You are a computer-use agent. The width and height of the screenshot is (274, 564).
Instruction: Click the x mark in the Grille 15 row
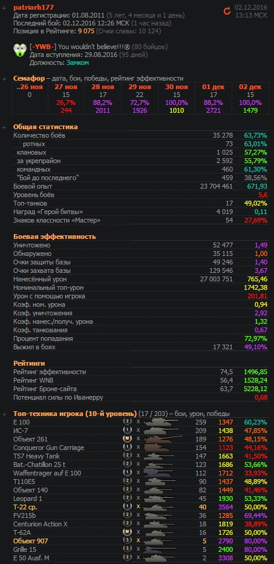tap(138, 549)
